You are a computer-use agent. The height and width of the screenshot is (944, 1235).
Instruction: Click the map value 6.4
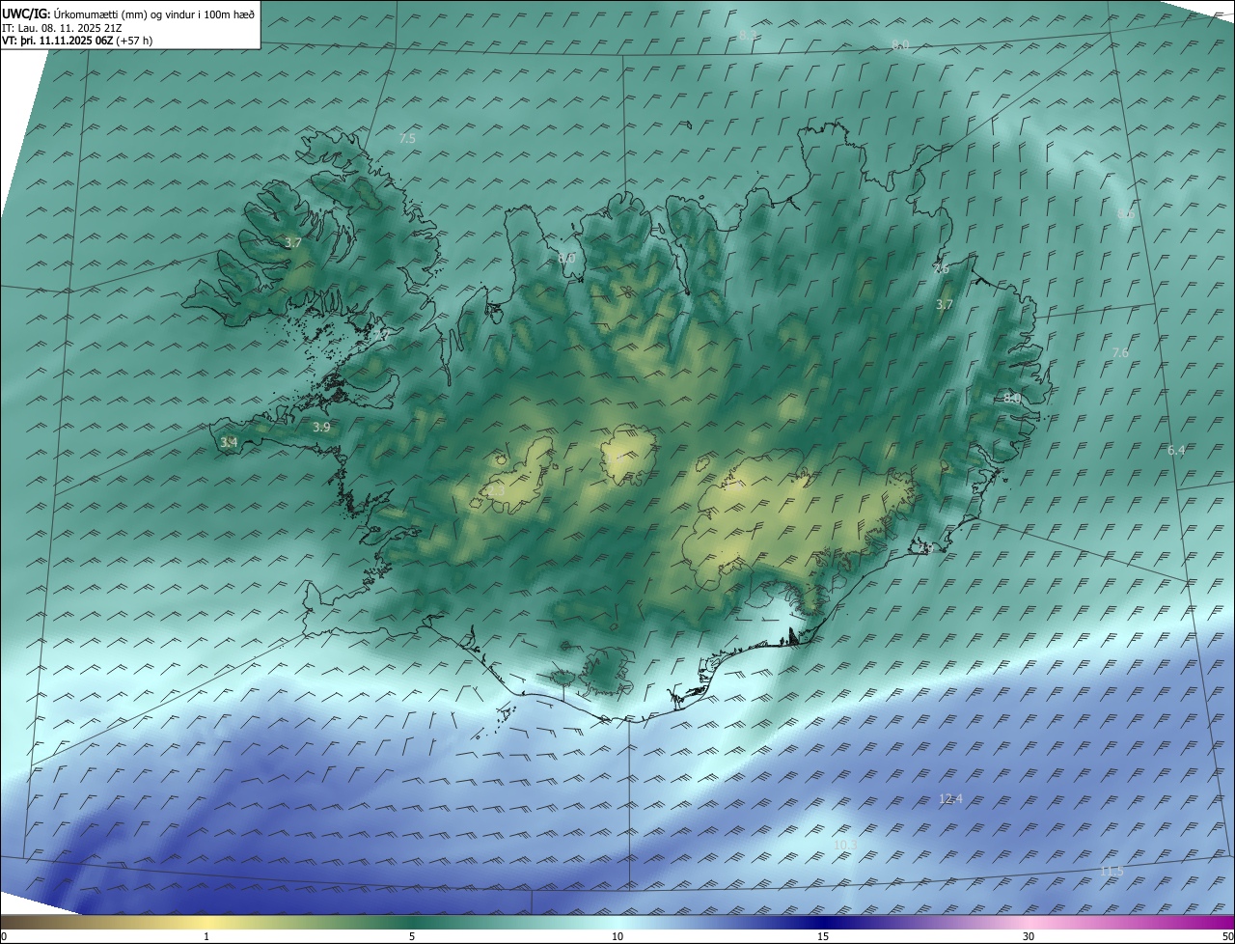click(x=1175, y=451)
